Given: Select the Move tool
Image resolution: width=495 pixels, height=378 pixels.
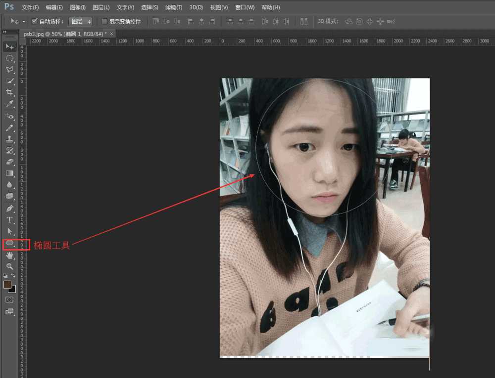Looking at the screenshot, I should pyautogui.click(x=10, y=46).
